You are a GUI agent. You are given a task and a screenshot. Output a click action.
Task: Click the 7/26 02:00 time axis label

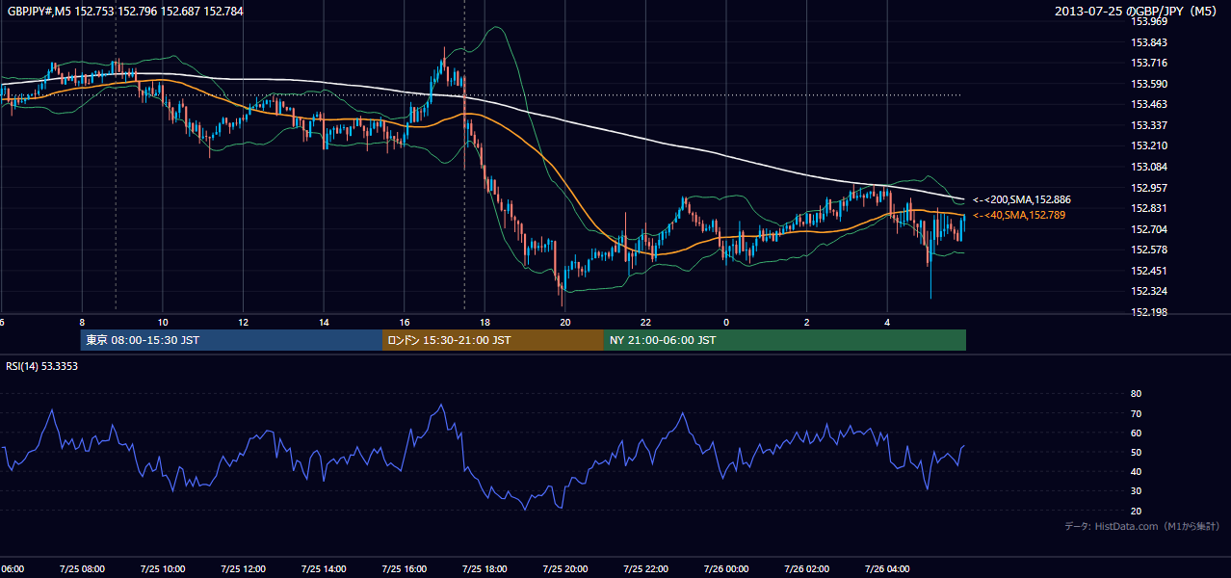tap(806, 568)
